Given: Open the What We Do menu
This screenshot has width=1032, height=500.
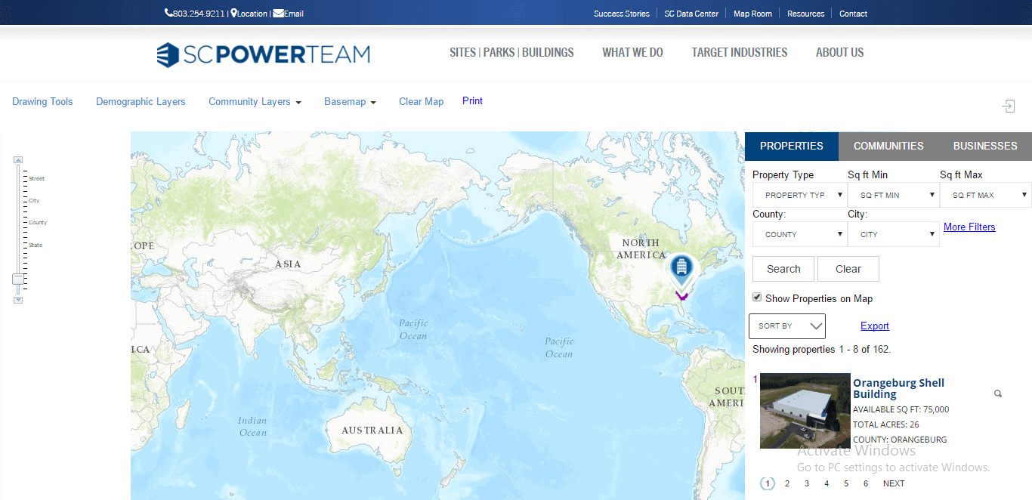Looking at the screenshot, I should (632, 52).
